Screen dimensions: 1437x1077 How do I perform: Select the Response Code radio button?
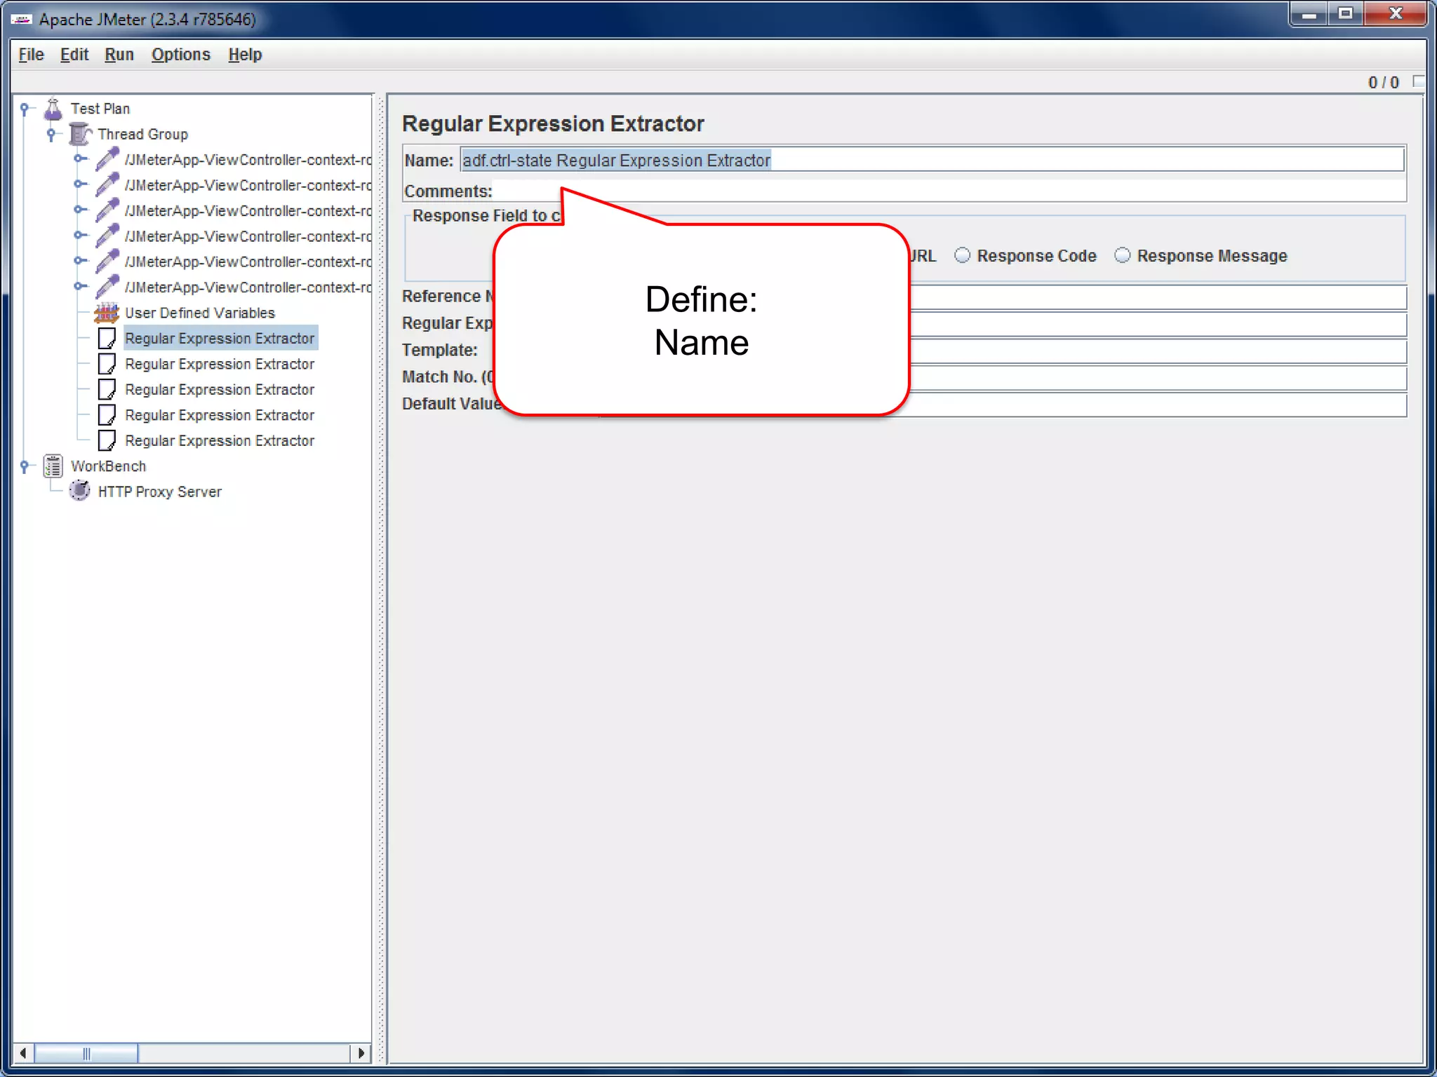coord(963,256)
